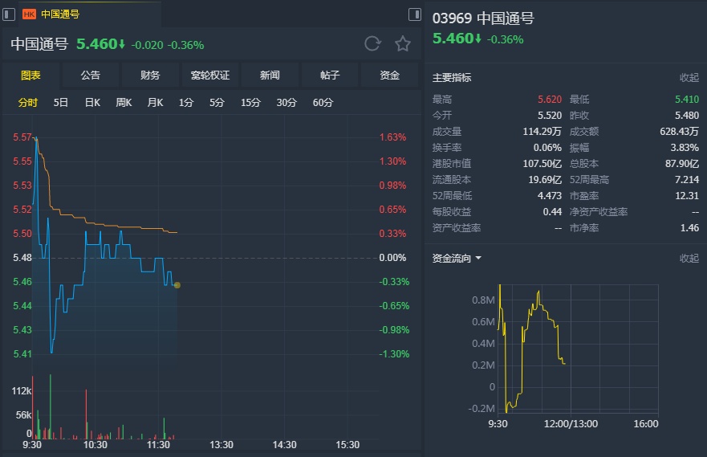
Task: Collapse the 主要指标 section
Action: 689,78
